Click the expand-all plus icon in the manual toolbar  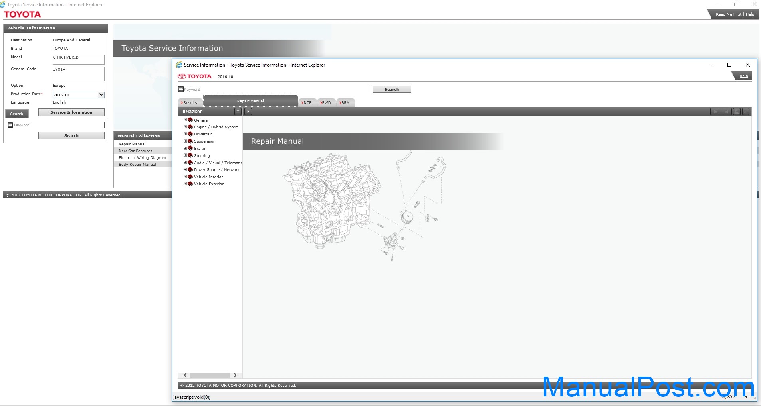tap(716, 112)
